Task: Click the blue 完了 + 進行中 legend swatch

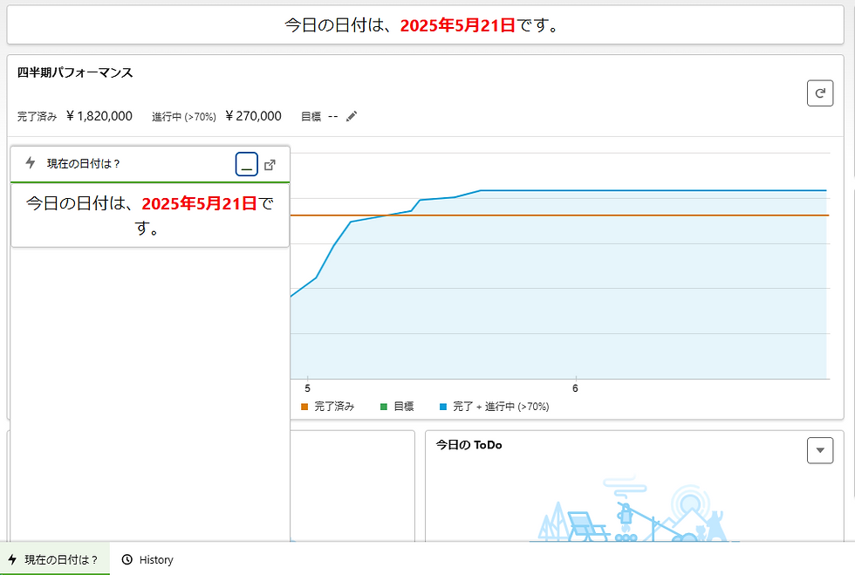Action: tap(443, 407)
